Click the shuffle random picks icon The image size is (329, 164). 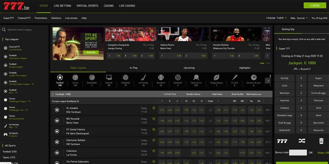302,141
